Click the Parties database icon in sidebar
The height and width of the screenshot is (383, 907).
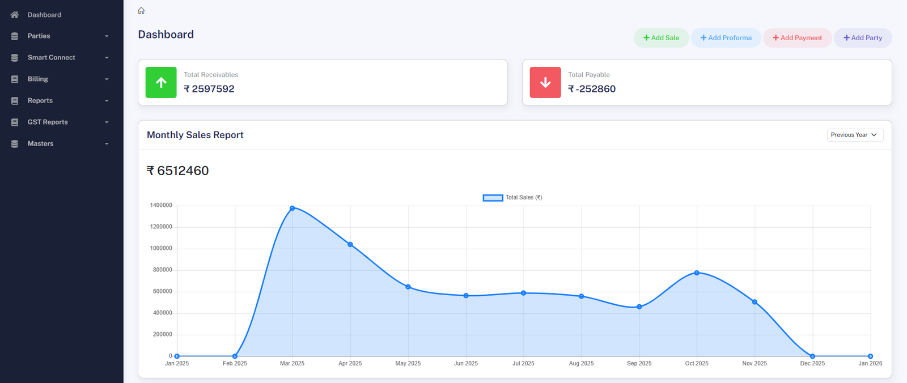(x=15, y=36)
